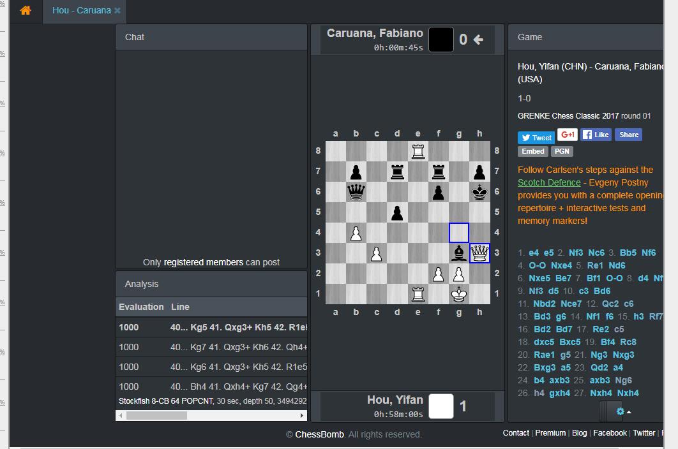
Task: Click the black rook on d7
Action: 397,172
